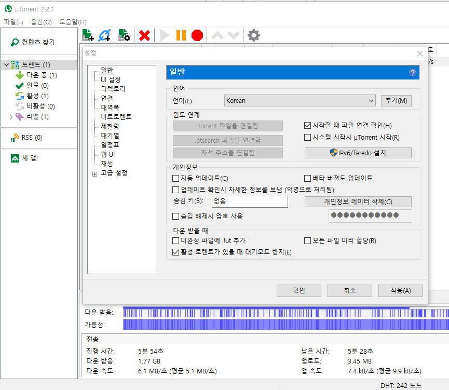The image size is (449, 390).
Task: Expand the 고급 설정 plus box
Action: [94, 174]
